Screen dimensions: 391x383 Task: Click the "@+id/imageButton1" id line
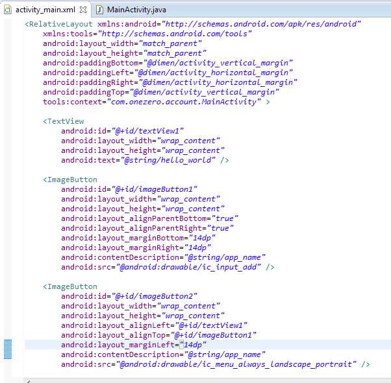129,189
